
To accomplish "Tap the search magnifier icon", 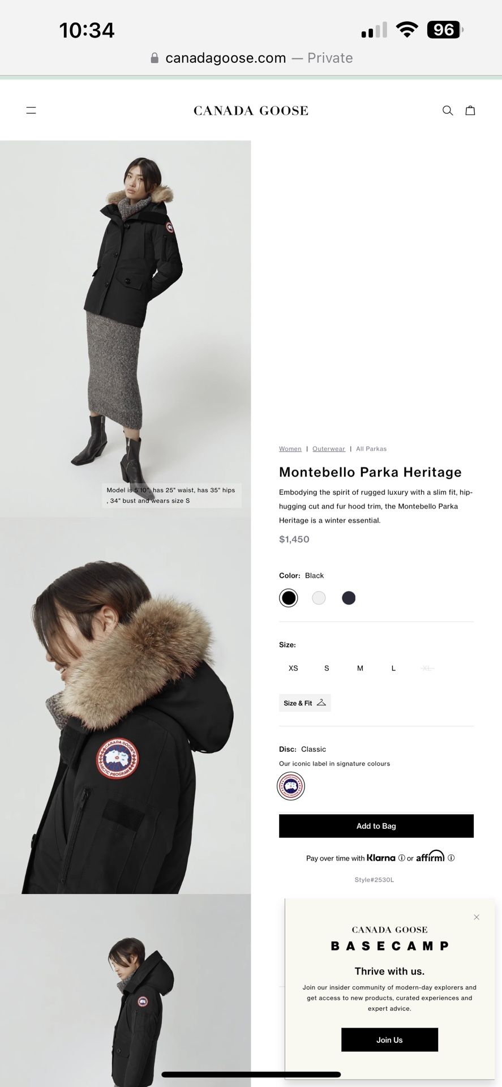I will coord(448,110).
